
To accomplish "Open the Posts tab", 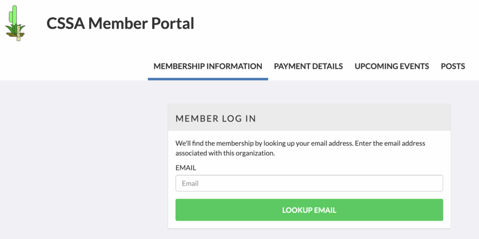I will pos(452,66).
